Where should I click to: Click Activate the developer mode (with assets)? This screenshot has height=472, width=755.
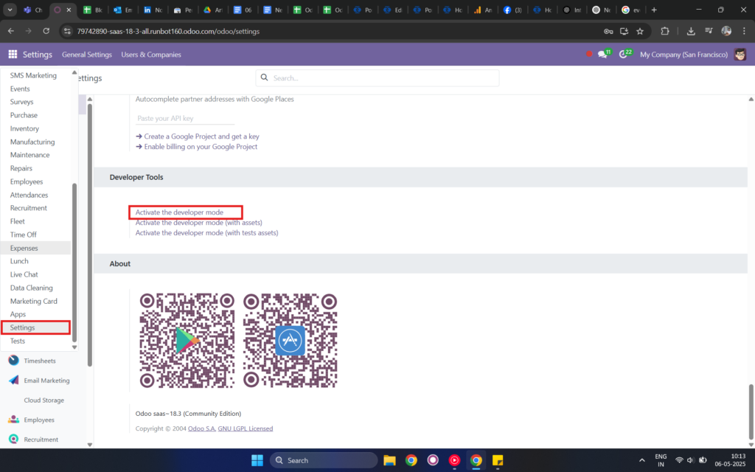click(x=199, y=223)
